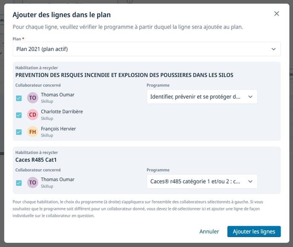Click Thomas Oumar's TO avatar under the silos habilitation
Screen dimensions: 293x247
click(33, 98)
